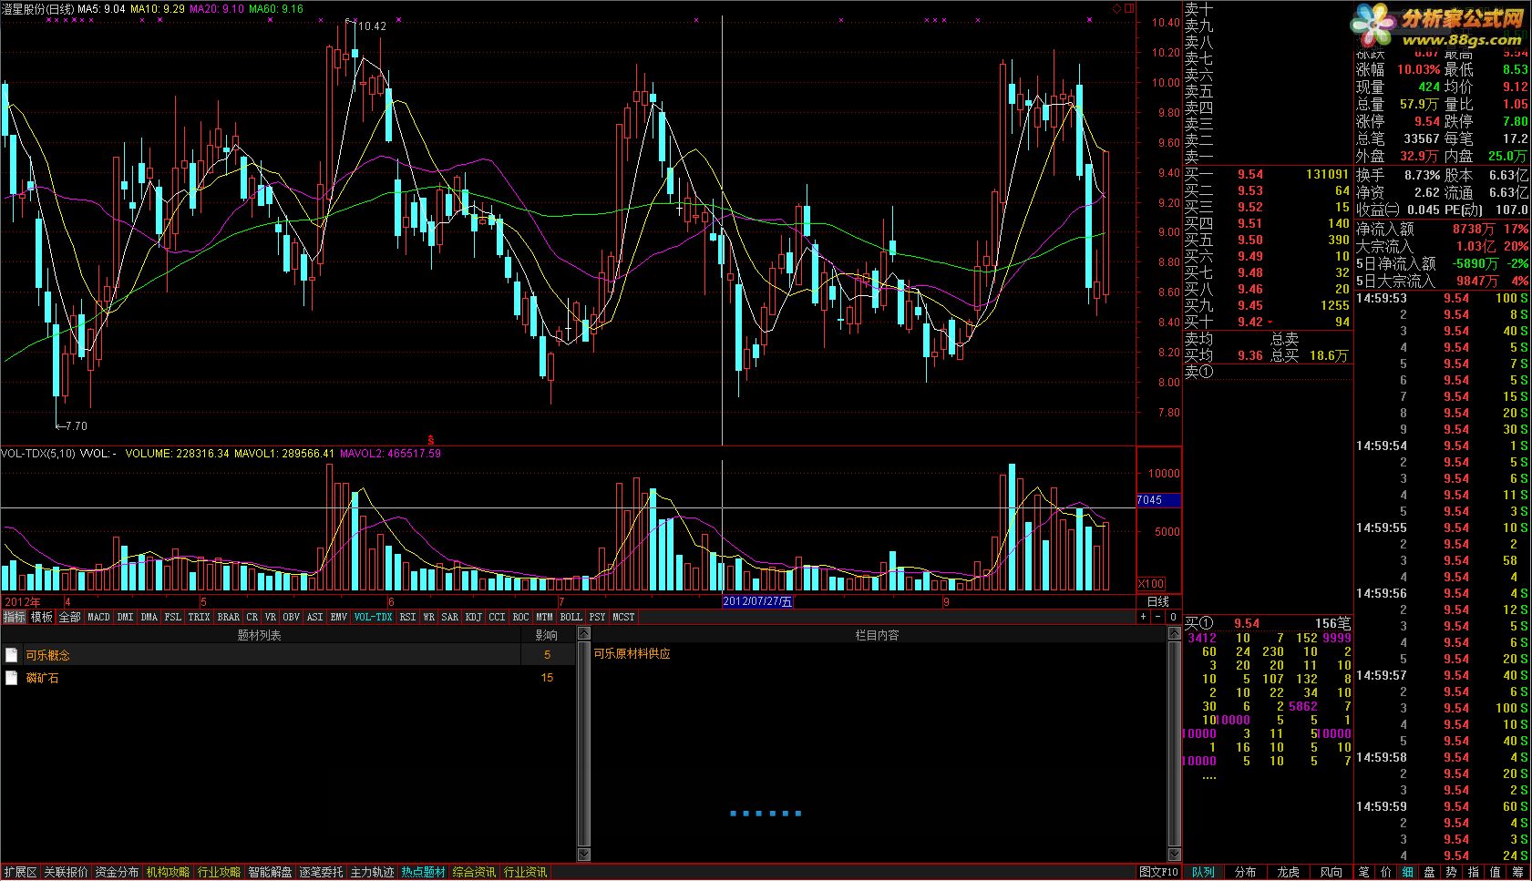Image resolution: width=1532 pixels, height=881 pixels.
Task: Select the CR indicator
Action: [x=252, y=617]
